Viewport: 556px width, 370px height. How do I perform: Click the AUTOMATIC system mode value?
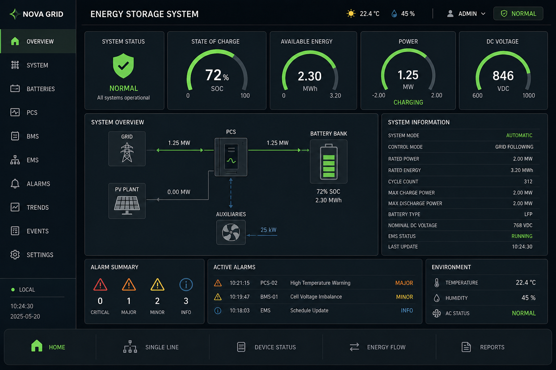pyautogui.click(x=519, y=135)
